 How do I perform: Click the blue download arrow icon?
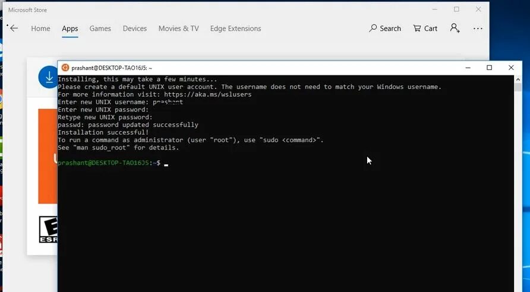[x=49, y=77]
